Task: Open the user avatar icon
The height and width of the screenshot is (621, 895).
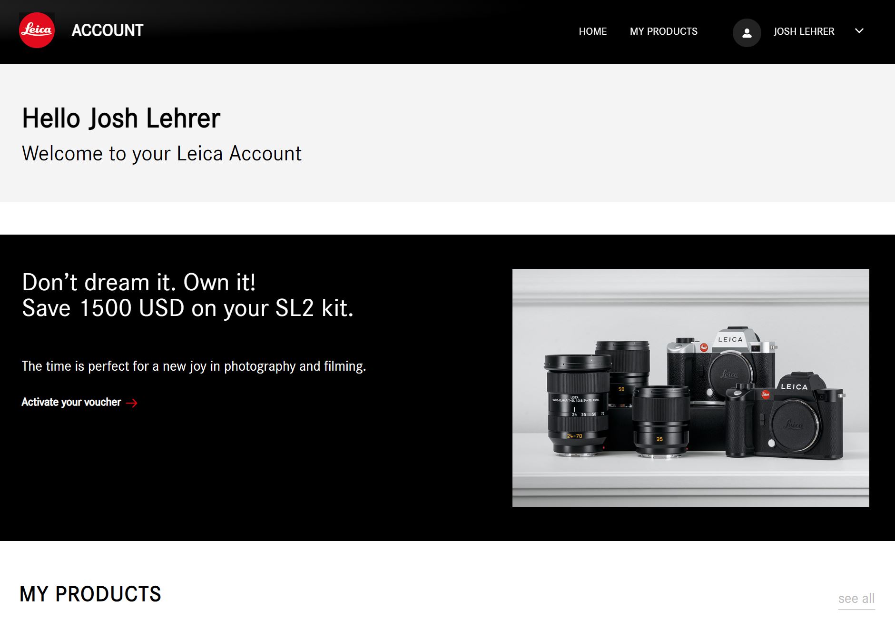Action: coord(747,32)
